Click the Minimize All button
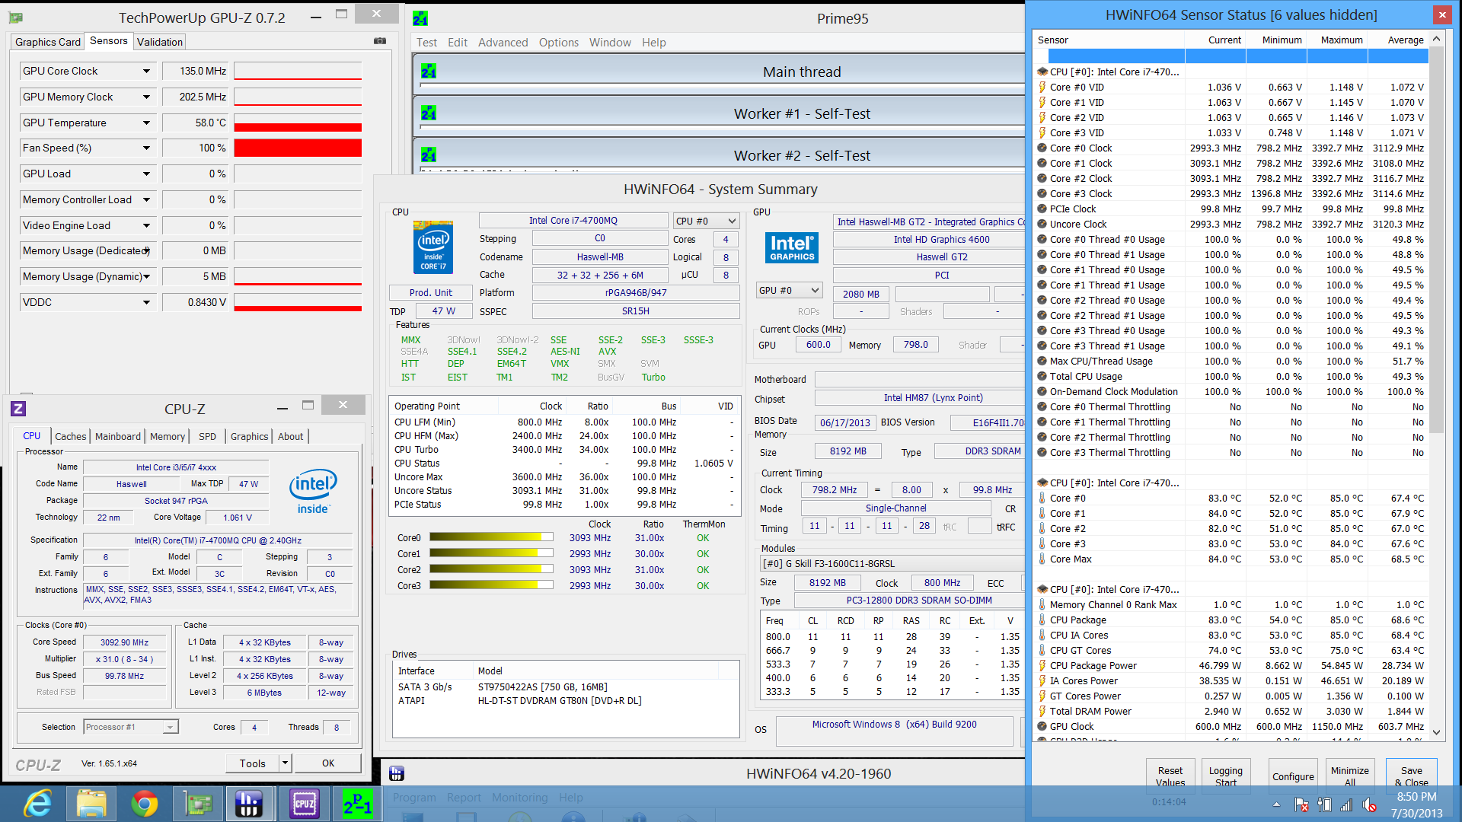The image size is (1462, 822). point(1350,776)
